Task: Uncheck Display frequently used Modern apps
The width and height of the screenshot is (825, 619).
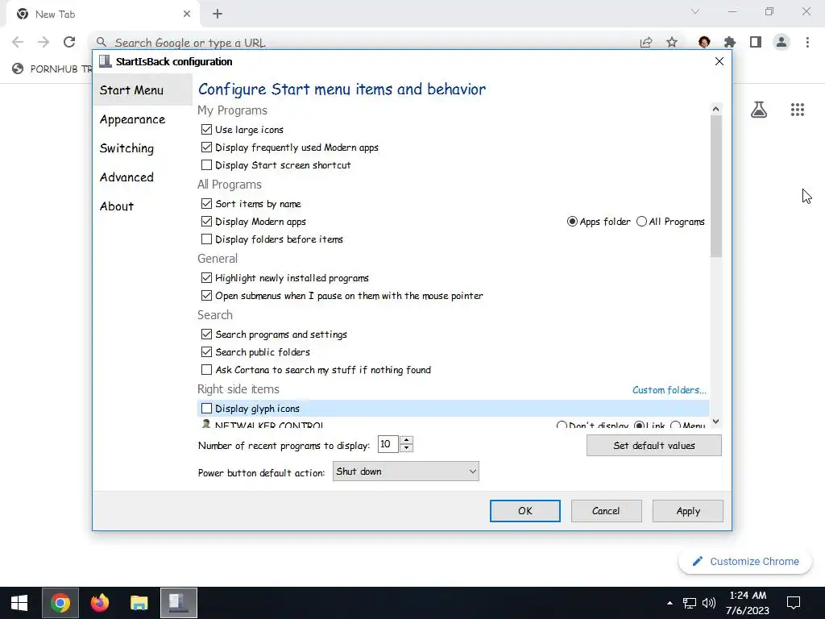Action: [207, 147]
